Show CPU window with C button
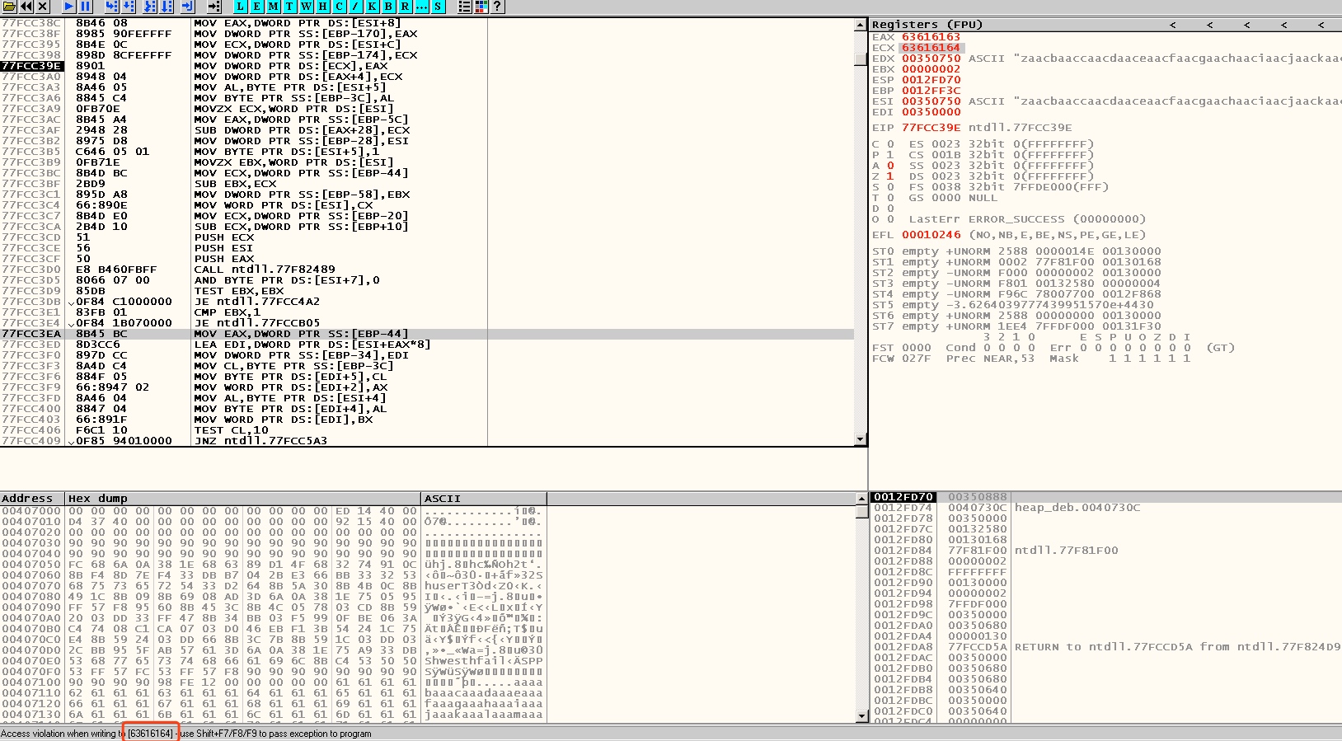1342x741 pixels. pos(339,7)
